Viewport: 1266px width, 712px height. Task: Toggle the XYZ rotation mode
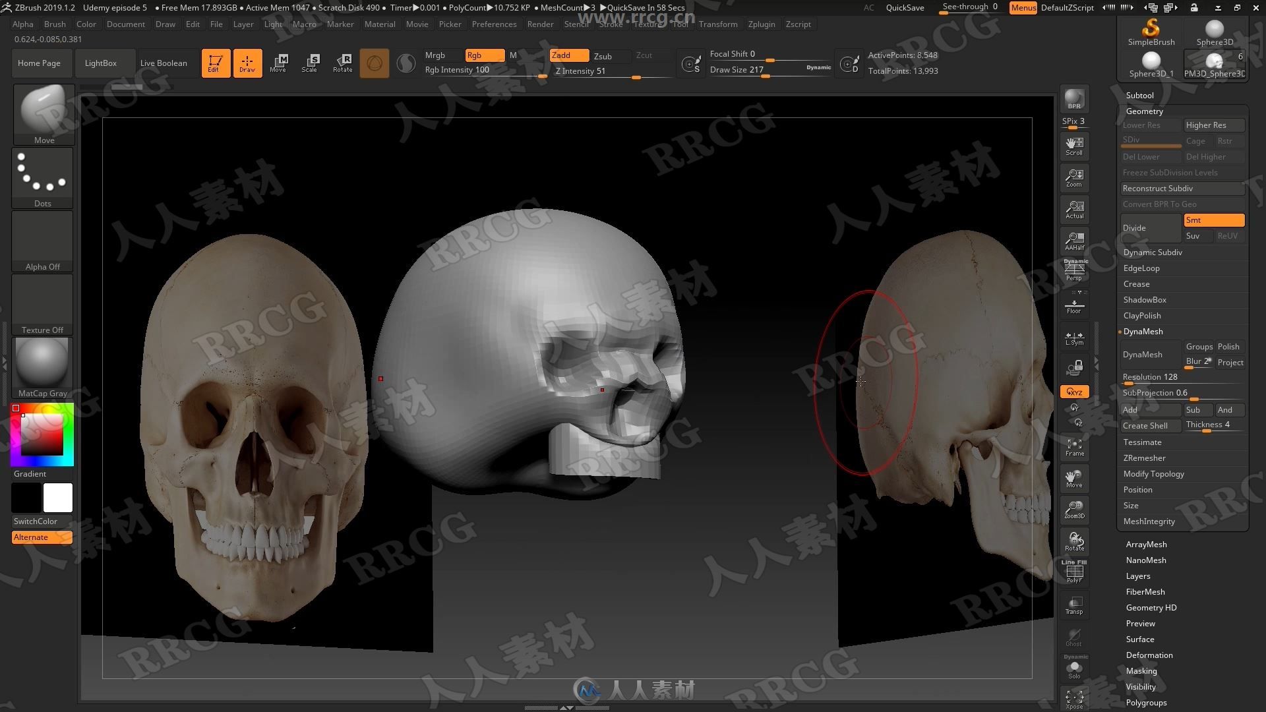coord(1074,392)
